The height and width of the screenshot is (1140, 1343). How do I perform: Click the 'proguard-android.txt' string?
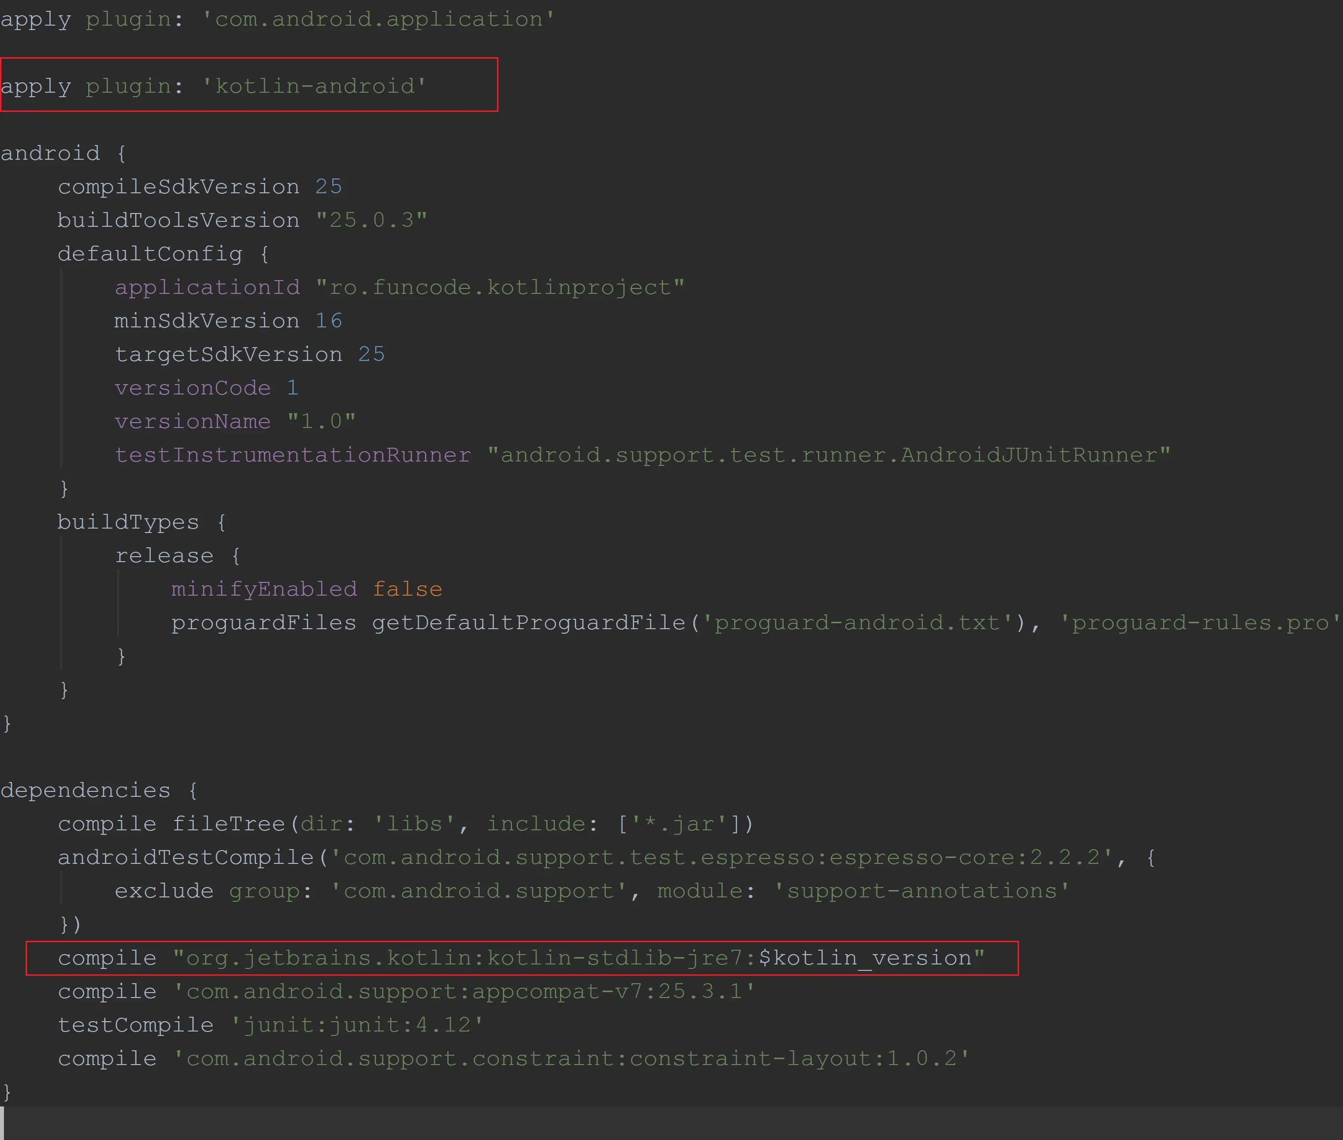(857, 623)
